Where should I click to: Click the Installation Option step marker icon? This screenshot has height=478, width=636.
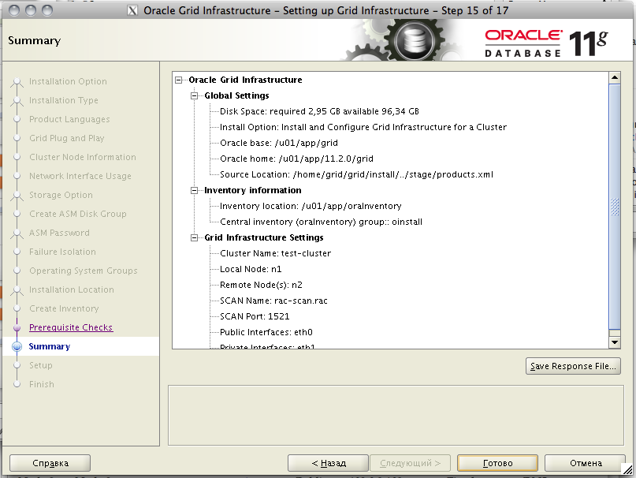pyautogui.click(x=17, y=82)
